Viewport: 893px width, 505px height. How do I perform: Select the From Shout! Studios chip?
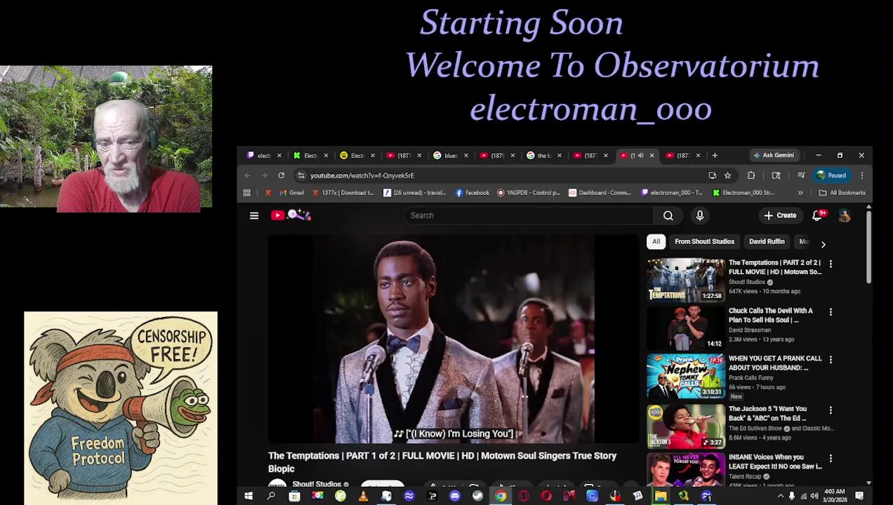click(x=704, y=241)
